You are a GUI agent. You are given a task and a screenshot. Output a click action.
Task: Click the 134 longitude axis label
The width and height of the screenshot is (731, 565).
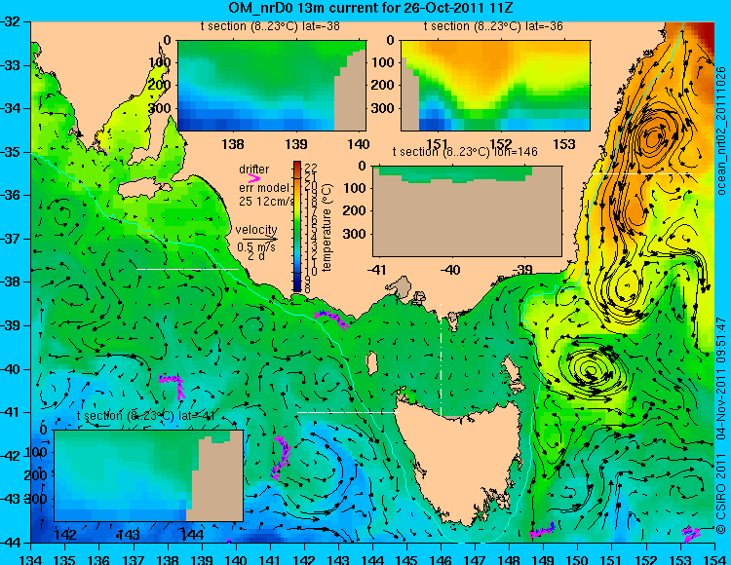tap(31, 559)
